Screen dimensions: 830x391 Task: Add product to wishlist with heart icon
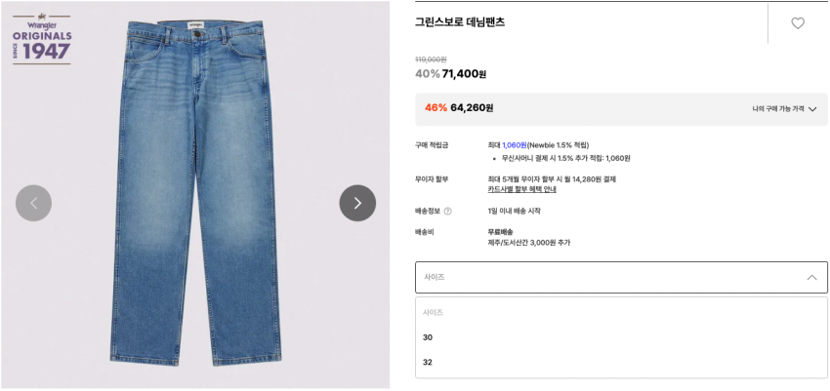point(797,23)
